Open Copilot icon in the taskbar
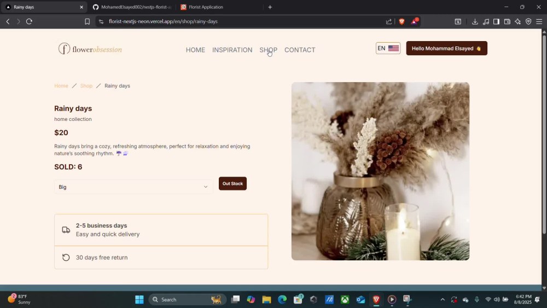 coord(251,299)
